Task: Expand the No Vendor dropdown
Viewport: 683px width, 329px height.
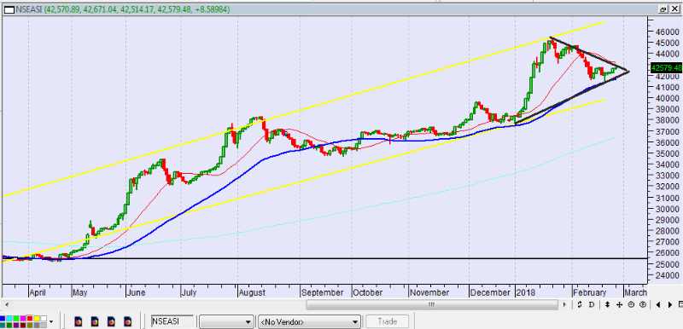Action: (x=309, y=321)
